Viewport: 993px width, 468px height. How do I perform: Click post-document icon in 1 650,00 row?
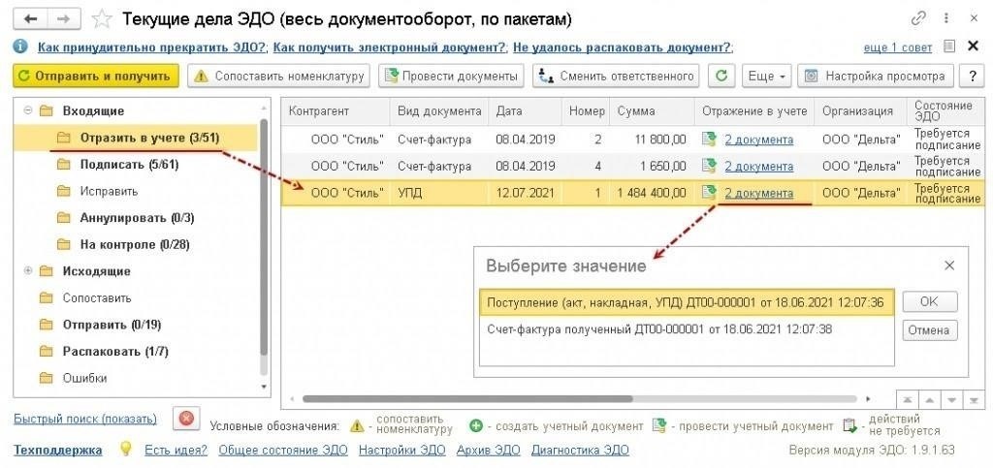[709, 166]
